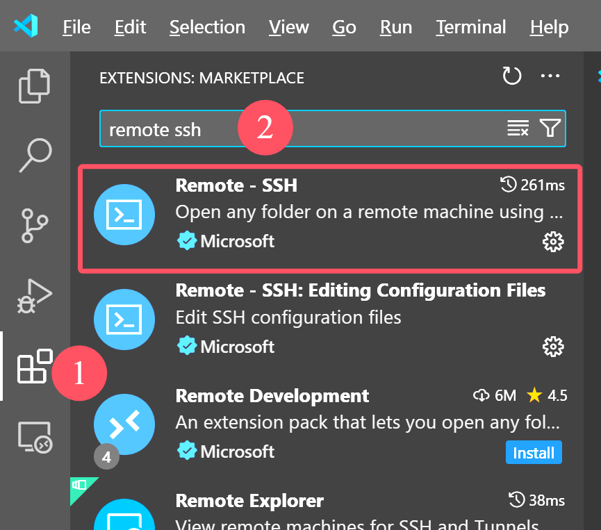Select the Extensions view icon
Screen dimensions: 601x530
pos(35,366)
